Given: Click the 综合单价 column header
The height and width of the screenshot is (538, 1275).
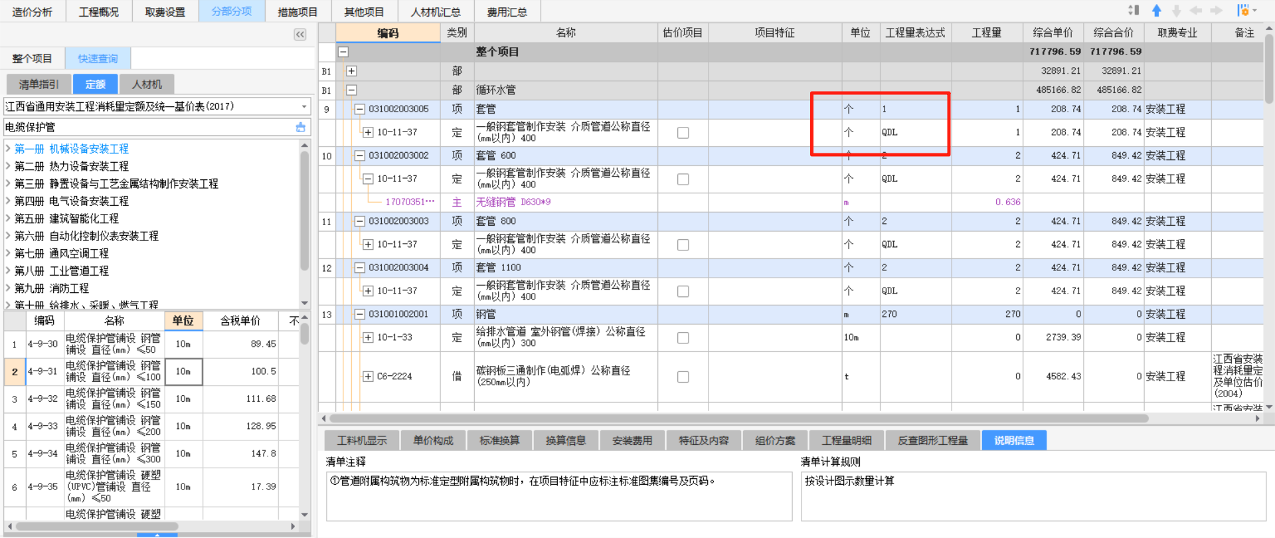Looking at the screenshot, I should click(1053, 33).
